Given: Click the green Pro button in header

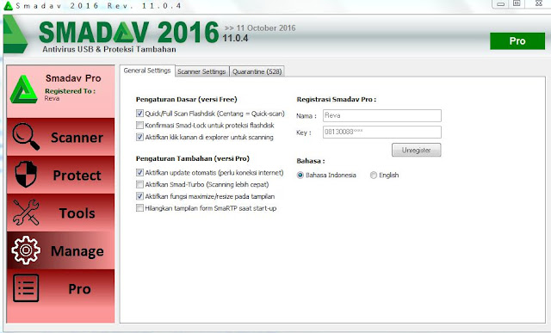Looking at the screenshot, I should coord(517,41).
